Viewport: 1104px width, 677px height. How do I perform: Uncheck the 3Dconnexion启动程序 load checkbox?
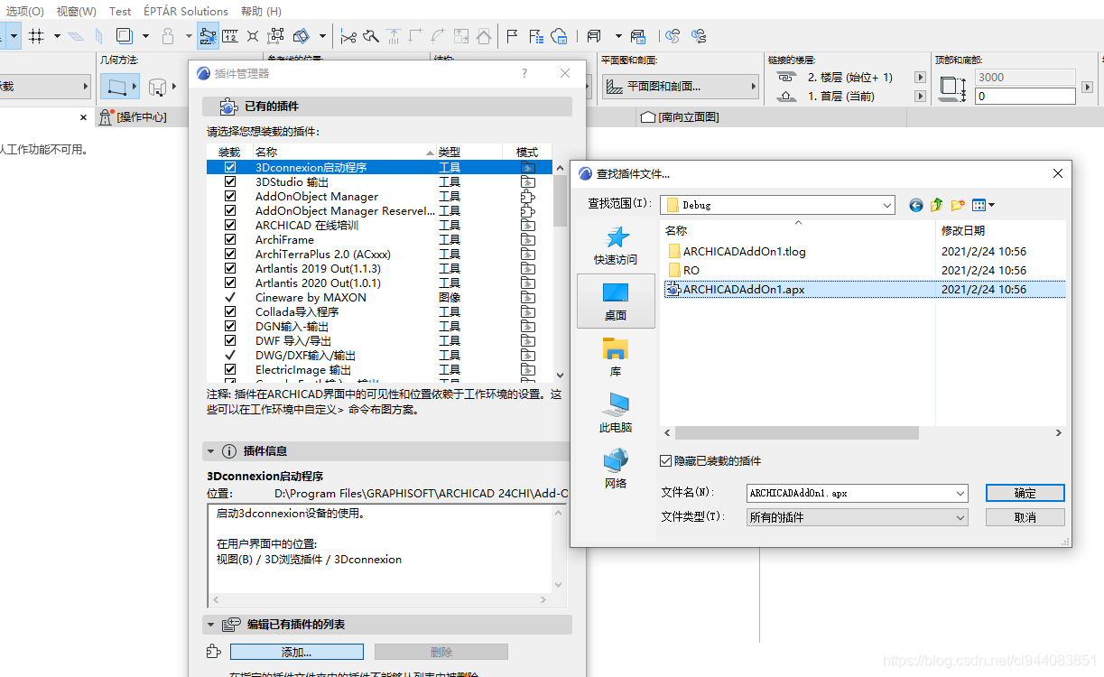[x=230, y=167]
